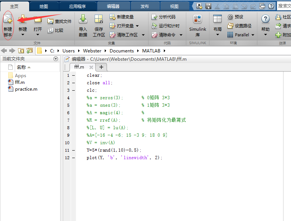Expand Open Variable (打开变量) dropdown arrow
291x221 pixels.
tap(137, 26)
